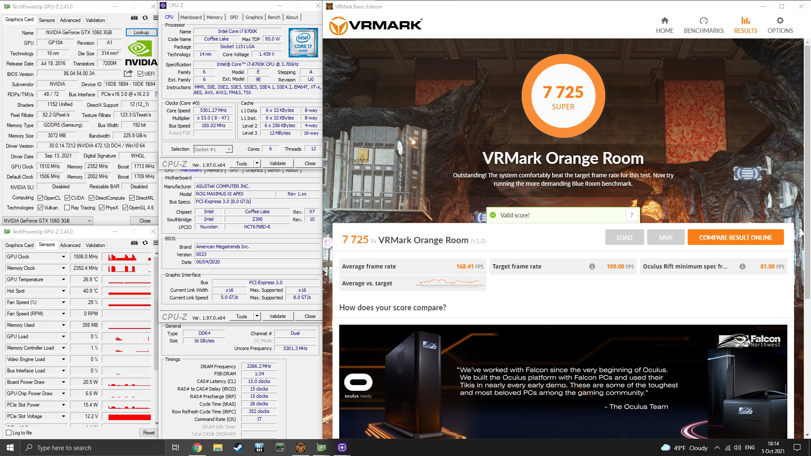Click Falcon Northwest Oculus ready ad banner

(x=563, y=381)
